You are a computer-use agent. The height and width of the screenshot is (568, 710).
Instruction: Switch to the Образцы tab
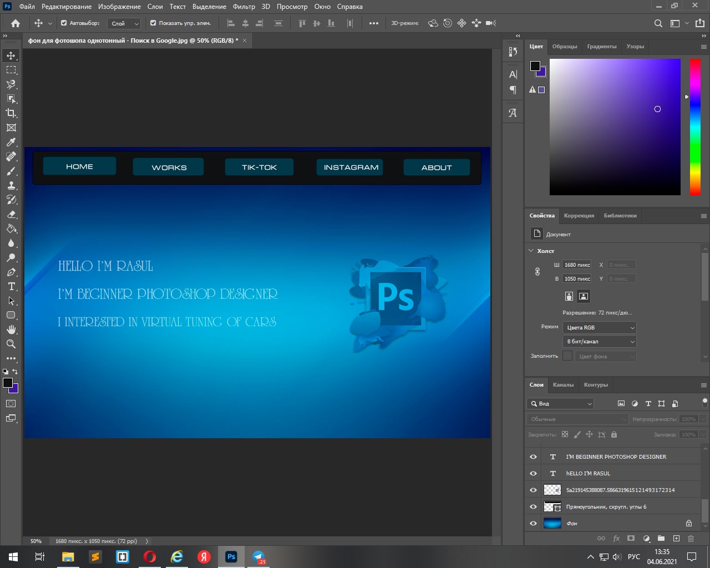point(565,47)
